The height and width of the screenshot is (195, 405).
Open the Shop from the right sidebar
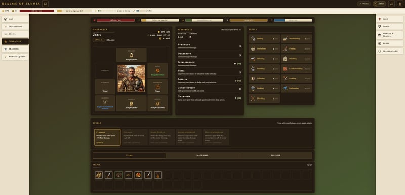click(x=389, y=19)
